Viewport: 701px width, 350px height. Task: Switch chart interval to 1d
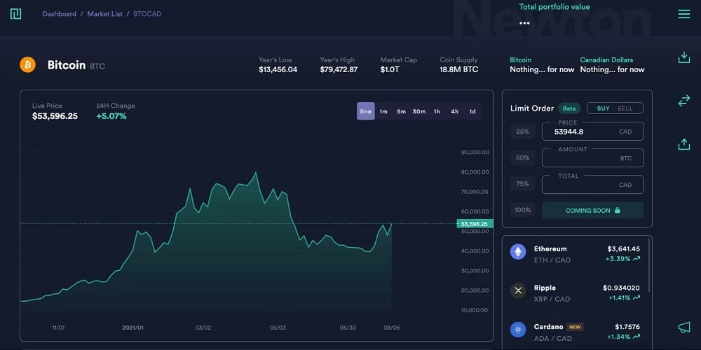(472, 111)
